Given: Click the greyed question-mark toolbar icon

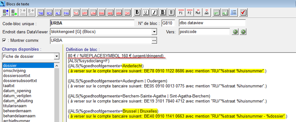Looking at the screenshot, I should [22, 12].
